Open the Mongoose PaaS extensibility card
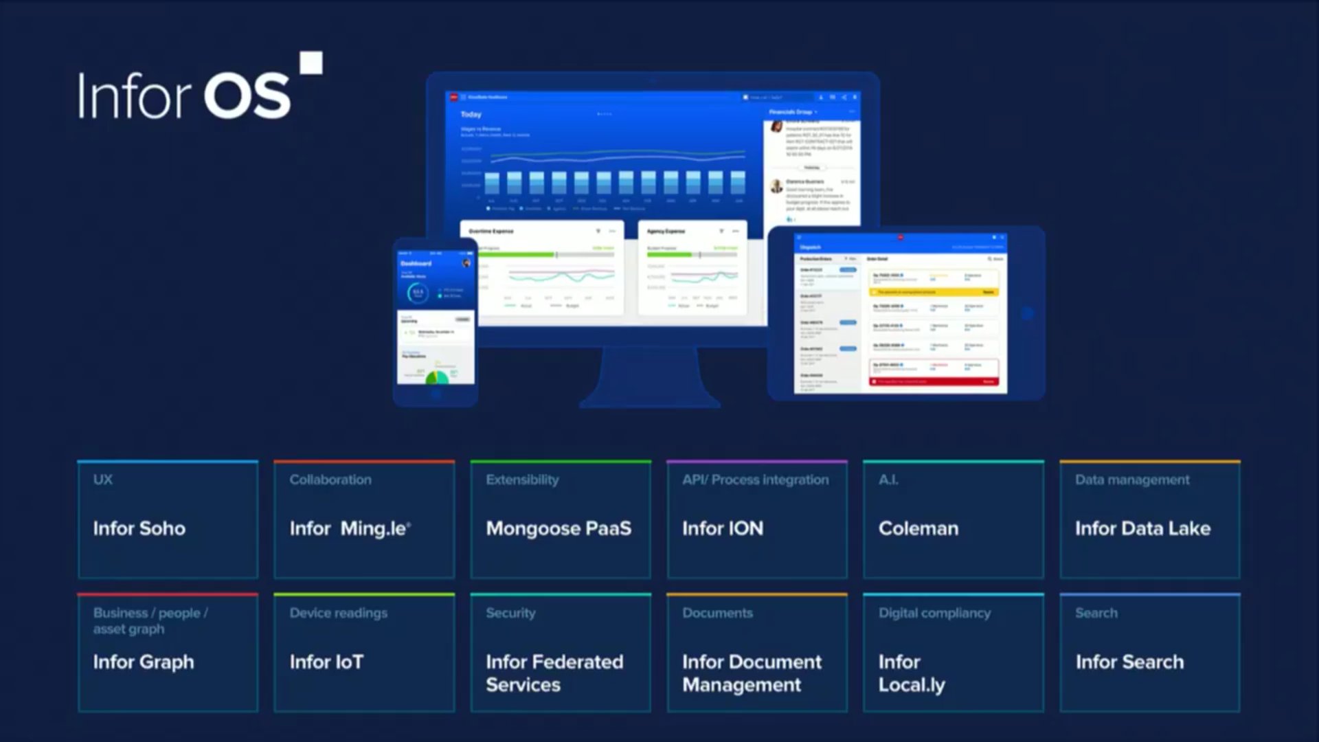Image resolution: width=1319 pixels, height=742 pixels. pos(561,519)
